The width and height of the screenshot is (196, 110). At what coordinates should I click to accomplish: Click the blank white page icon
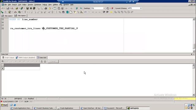pyautogui.click(x=71, y=12)
